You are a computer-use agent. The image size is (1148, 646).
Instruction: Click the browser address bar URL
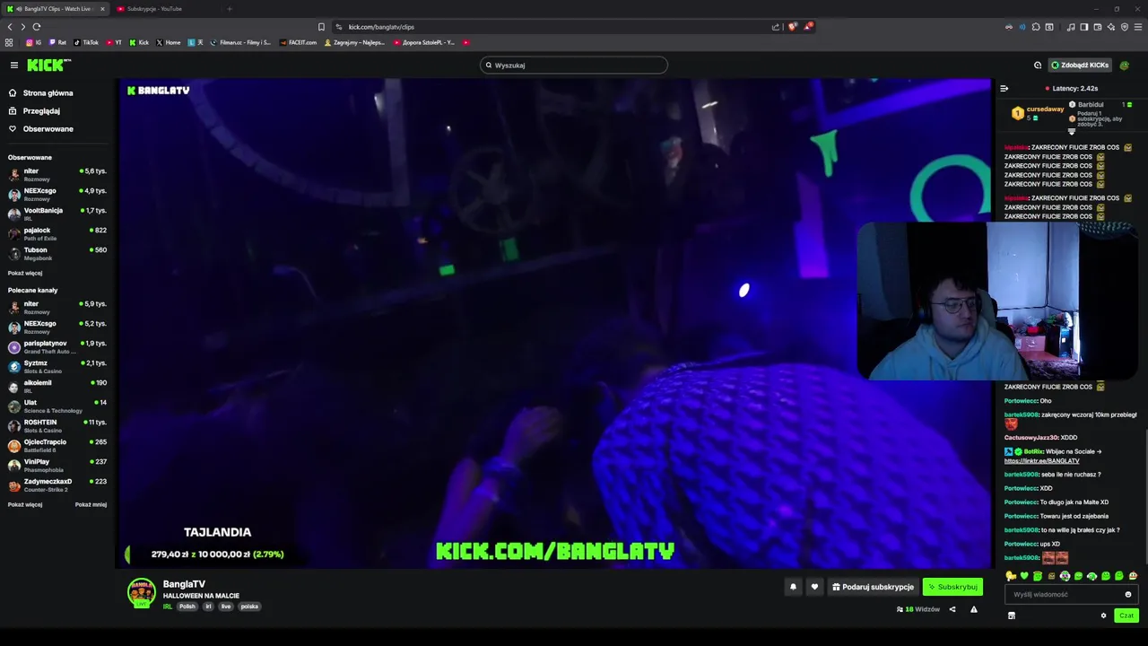[381, 27]
